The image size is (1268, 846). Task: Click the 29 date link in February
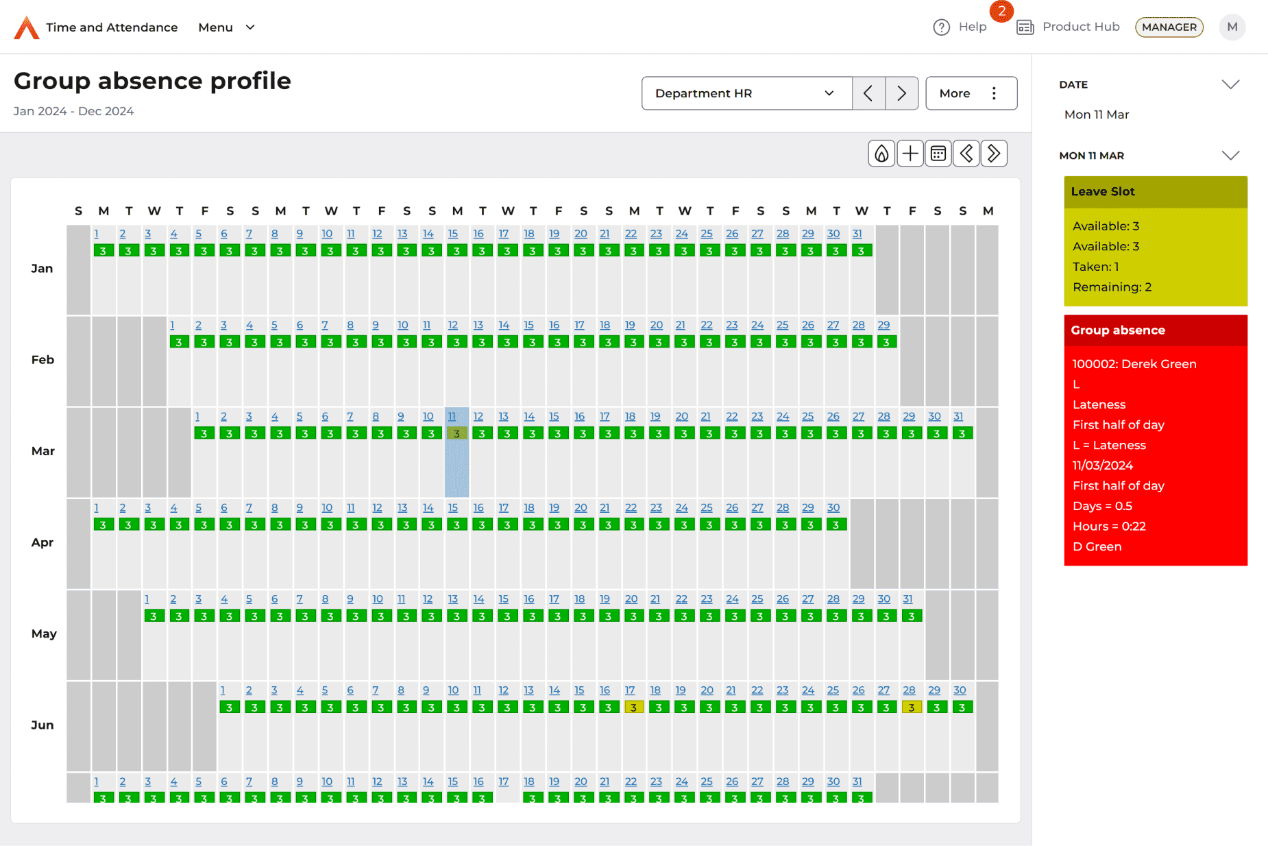[883, 325]
